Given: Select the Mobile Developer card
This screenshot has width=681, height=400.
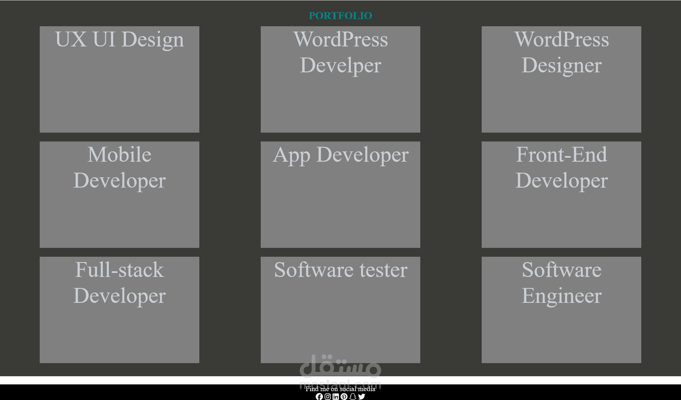Looking at the screenshot, I should tap(120, 216).
